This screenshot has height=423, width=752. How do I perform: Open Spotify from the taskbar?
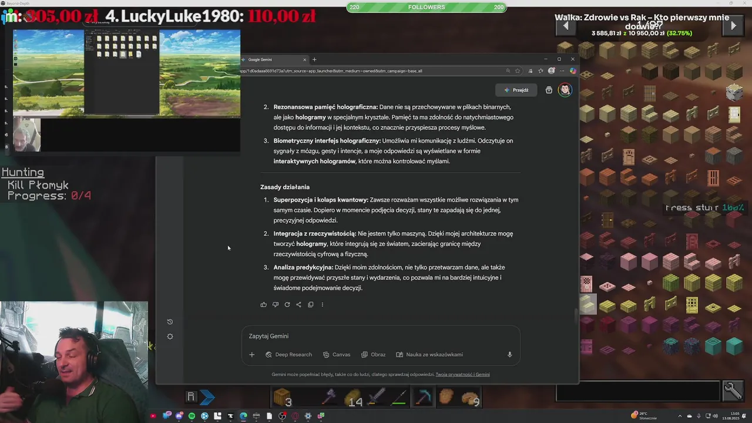[x=192, y=416]
